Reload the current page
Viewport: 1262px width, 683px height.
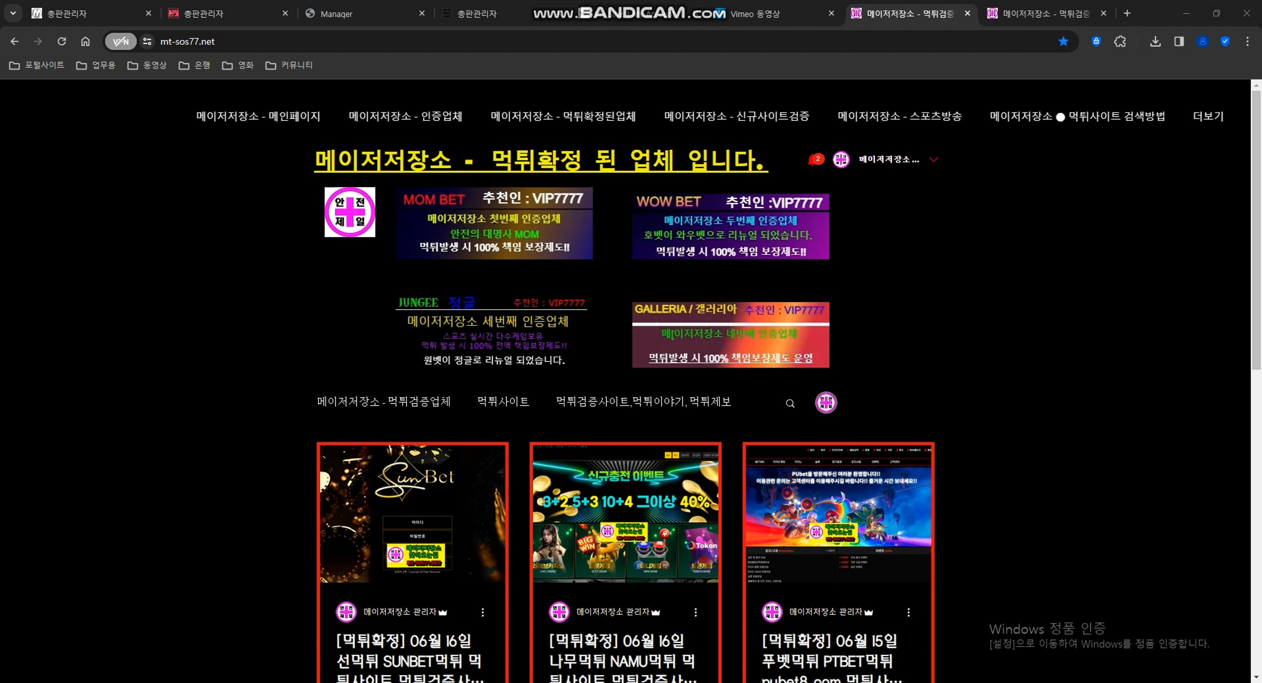pos(62,42)
